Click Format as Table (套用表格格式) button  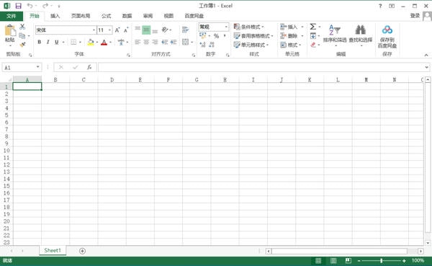click(253, 36)
